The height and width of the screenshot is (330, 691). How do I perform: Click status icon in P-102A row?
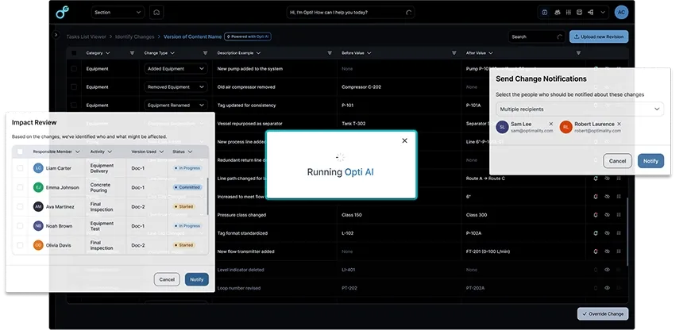coord(596,233)
